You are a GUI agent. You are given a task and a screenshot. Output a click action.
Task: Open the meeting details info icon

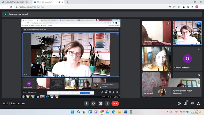[x=179, y=103]
